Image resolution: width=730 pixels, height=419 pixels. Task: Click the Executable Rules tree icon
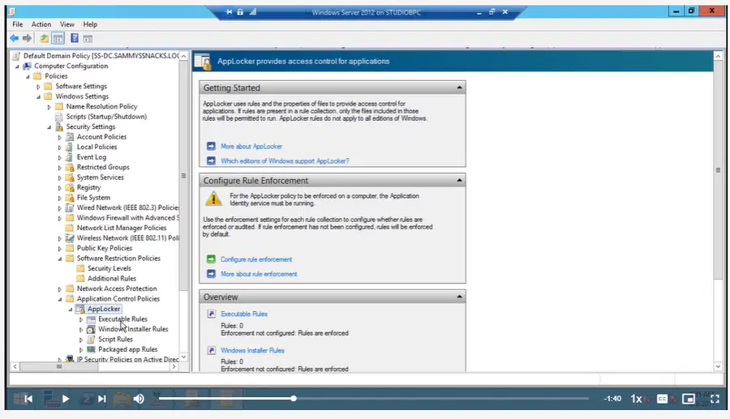pyautogui.click(x=91, y=319)
